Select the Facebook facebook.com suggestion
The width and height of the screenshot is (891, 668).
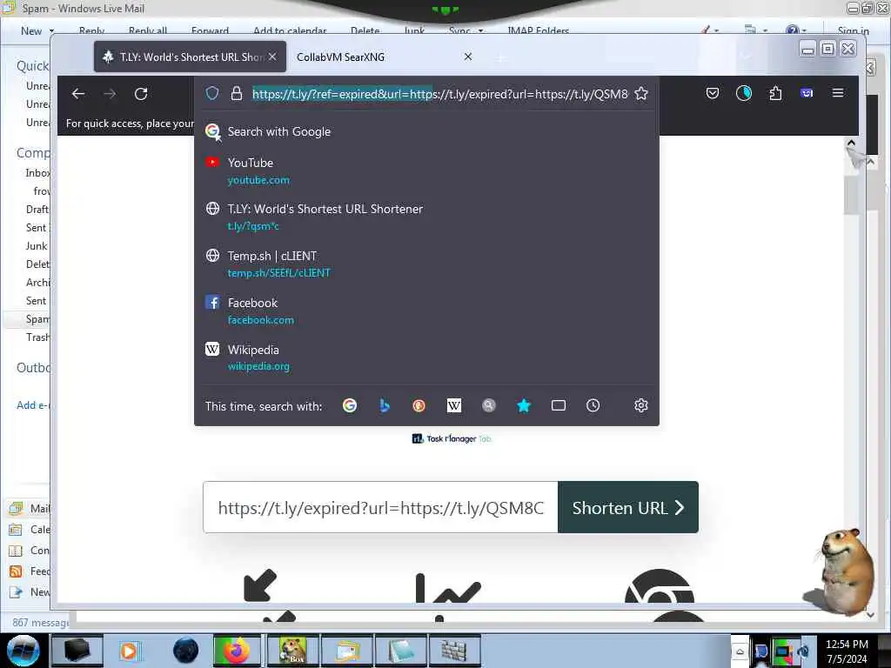click(426, 311)
